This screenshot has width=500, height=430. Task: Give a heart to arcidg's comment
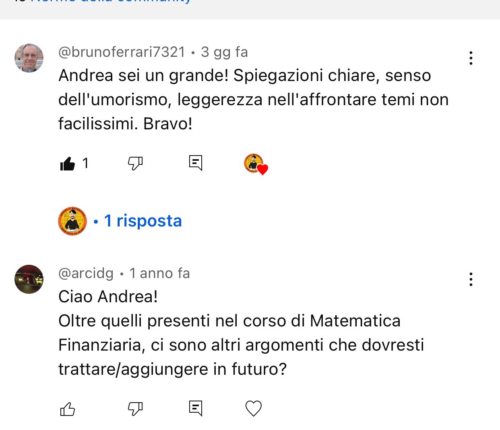254,409
